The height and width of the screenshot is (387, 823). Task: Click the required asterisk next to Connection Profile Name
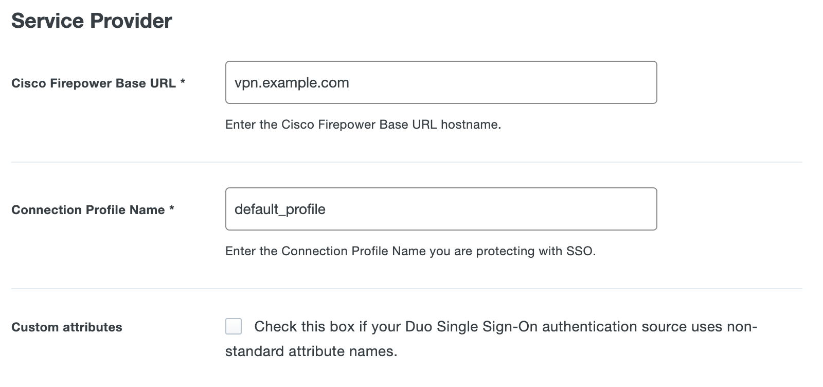(x=172, y=208)
